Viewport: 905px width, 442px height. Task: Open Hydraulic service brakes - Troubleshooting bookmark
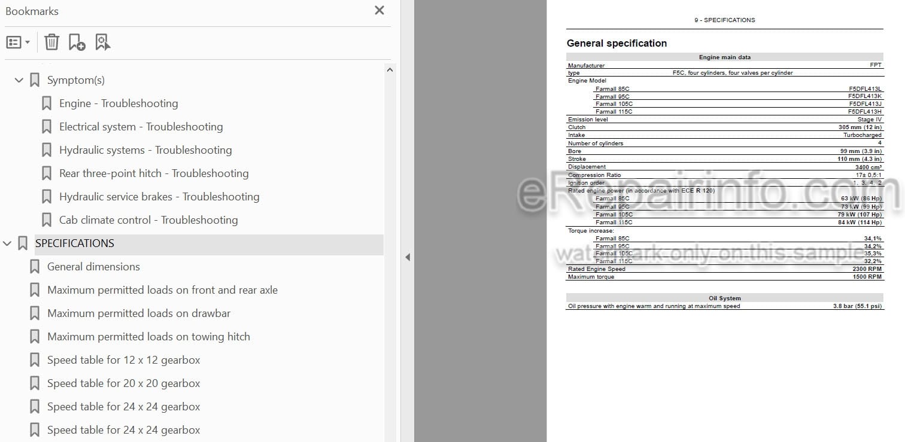[x=159, y=197]
